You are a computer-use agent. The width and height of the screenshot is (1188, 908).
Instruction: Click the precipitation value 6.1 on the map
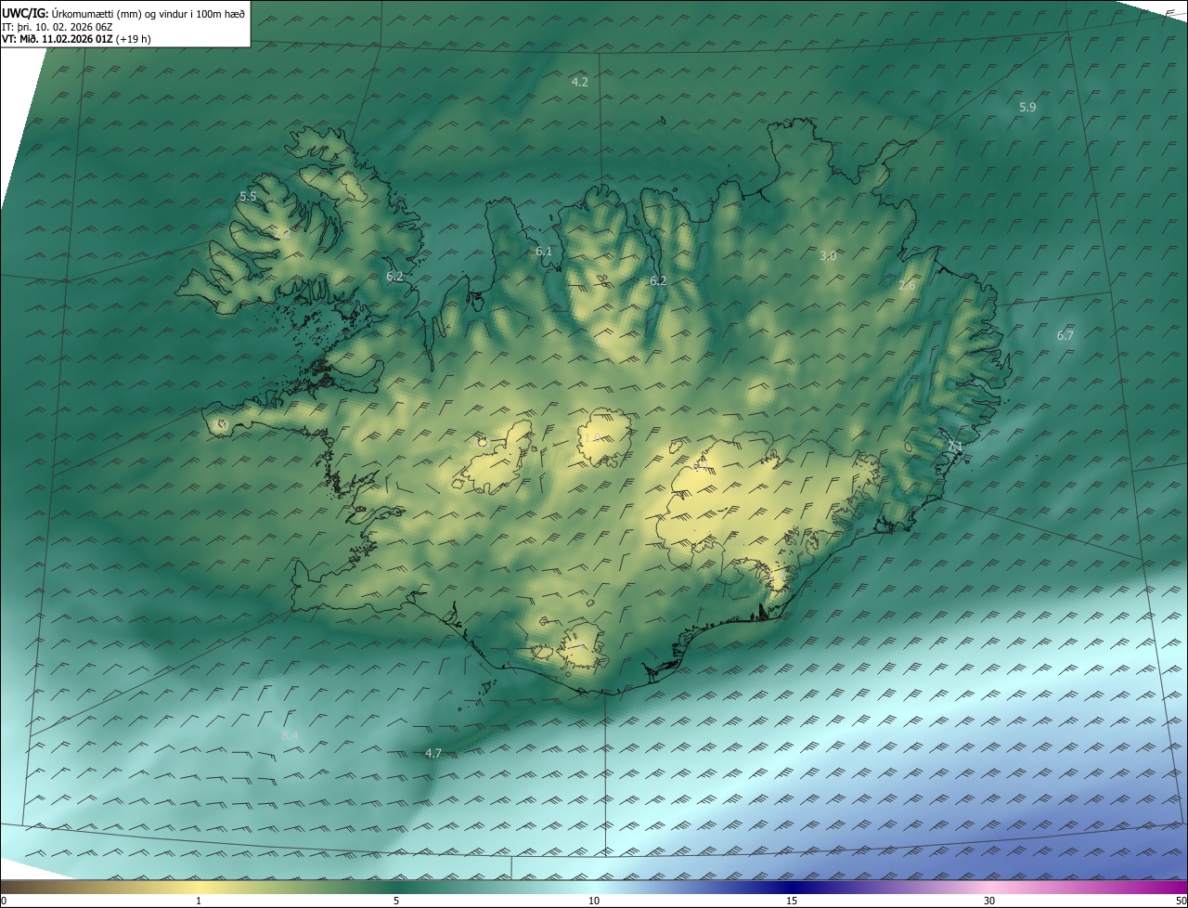click(x=544, y=251)
